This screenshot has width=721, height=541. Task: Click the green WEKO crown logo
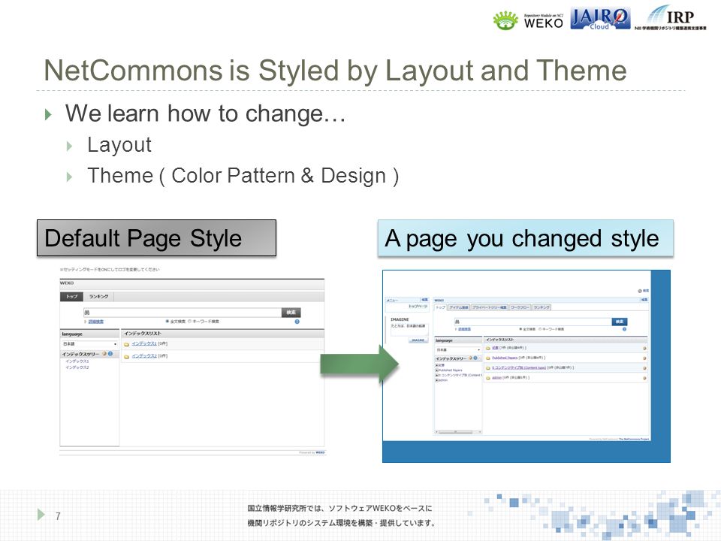(x=505, y=21)
